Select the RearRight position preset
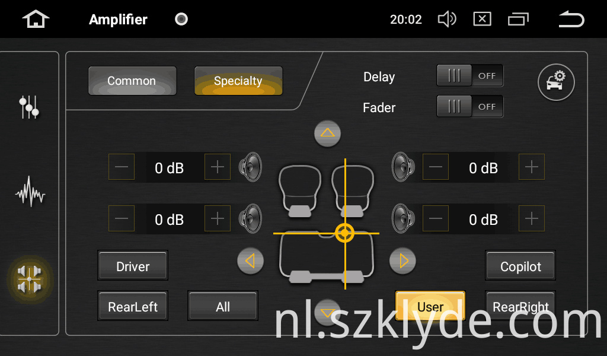607x356 pixels. 520,306
